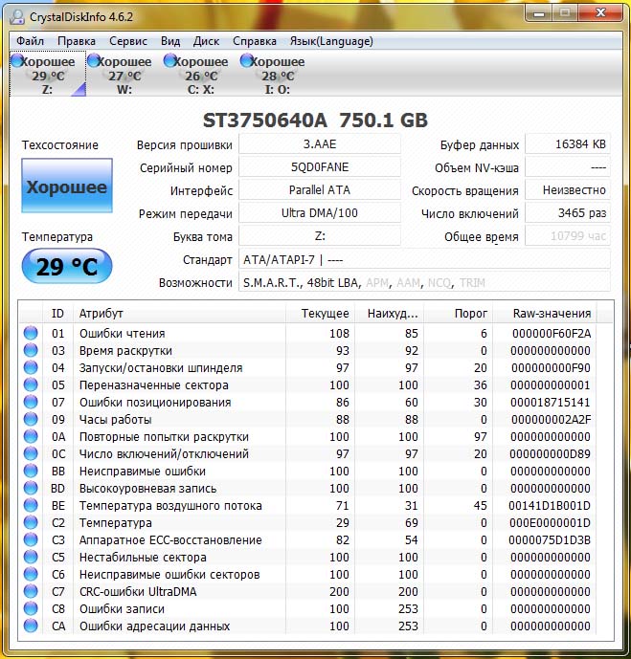This screenshot has height=659, width=631.
Task: Click status orb for C2 Температура
Action: [x=31, y=522]
